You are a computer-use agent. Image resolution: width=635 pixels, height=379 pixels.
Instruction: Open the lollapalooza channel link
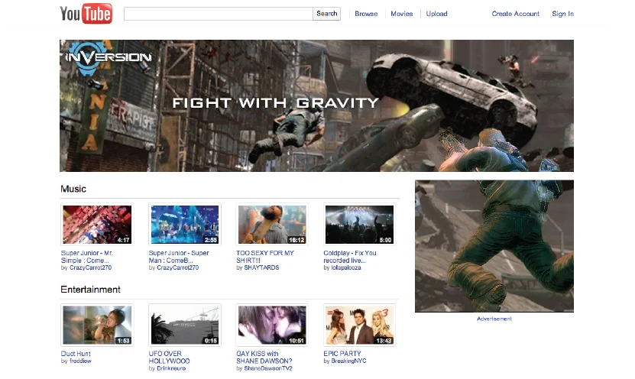click(346, 267)
